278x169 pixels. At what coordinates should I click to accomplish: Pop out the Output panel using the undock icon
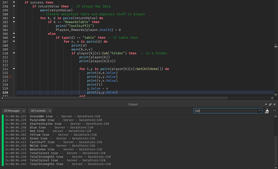click(270, 104)
